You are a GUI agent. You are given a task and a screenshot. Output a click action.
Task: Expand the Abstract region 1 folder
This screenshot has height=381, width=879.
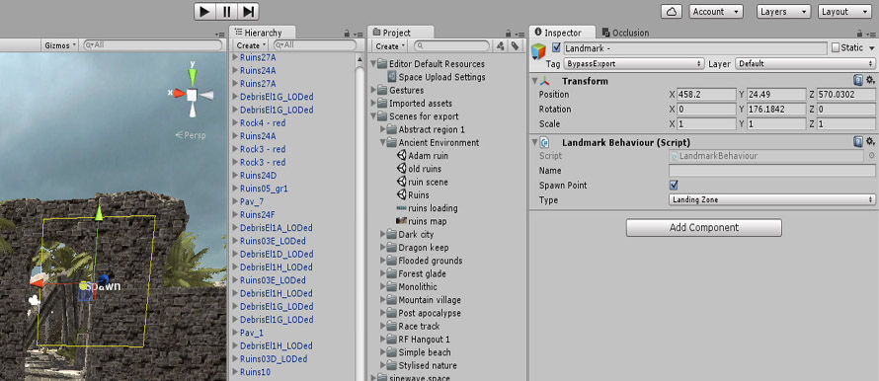pos(383,129)
